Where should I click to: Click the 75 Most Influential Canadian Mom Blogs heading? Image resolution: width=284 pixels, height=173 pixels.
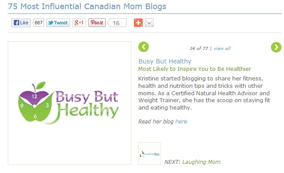tap(87, 7)
